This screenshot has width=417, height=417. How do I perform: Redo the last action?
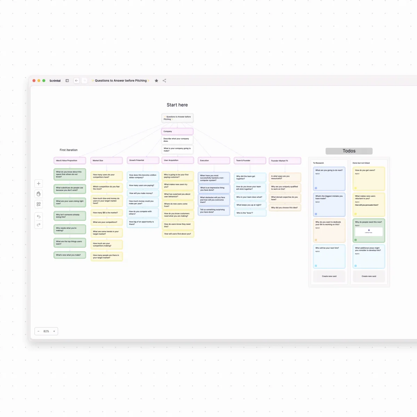coord(39,225)
